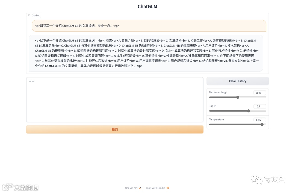The height and width of the screenshot is (193, 295).
Task: Select the chatbot reply starting with 以下是一个介绍
Action: point(146,53)
